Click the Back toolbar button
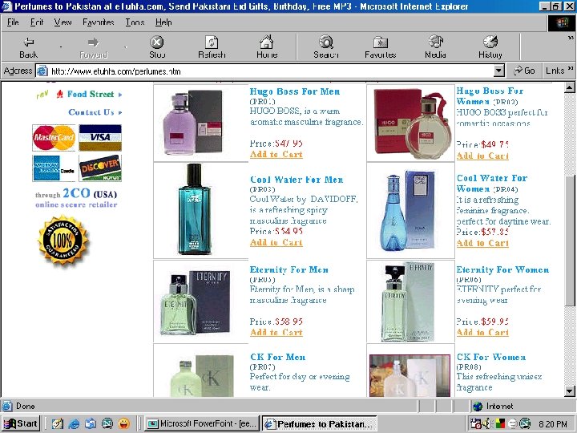 [28, 47]
